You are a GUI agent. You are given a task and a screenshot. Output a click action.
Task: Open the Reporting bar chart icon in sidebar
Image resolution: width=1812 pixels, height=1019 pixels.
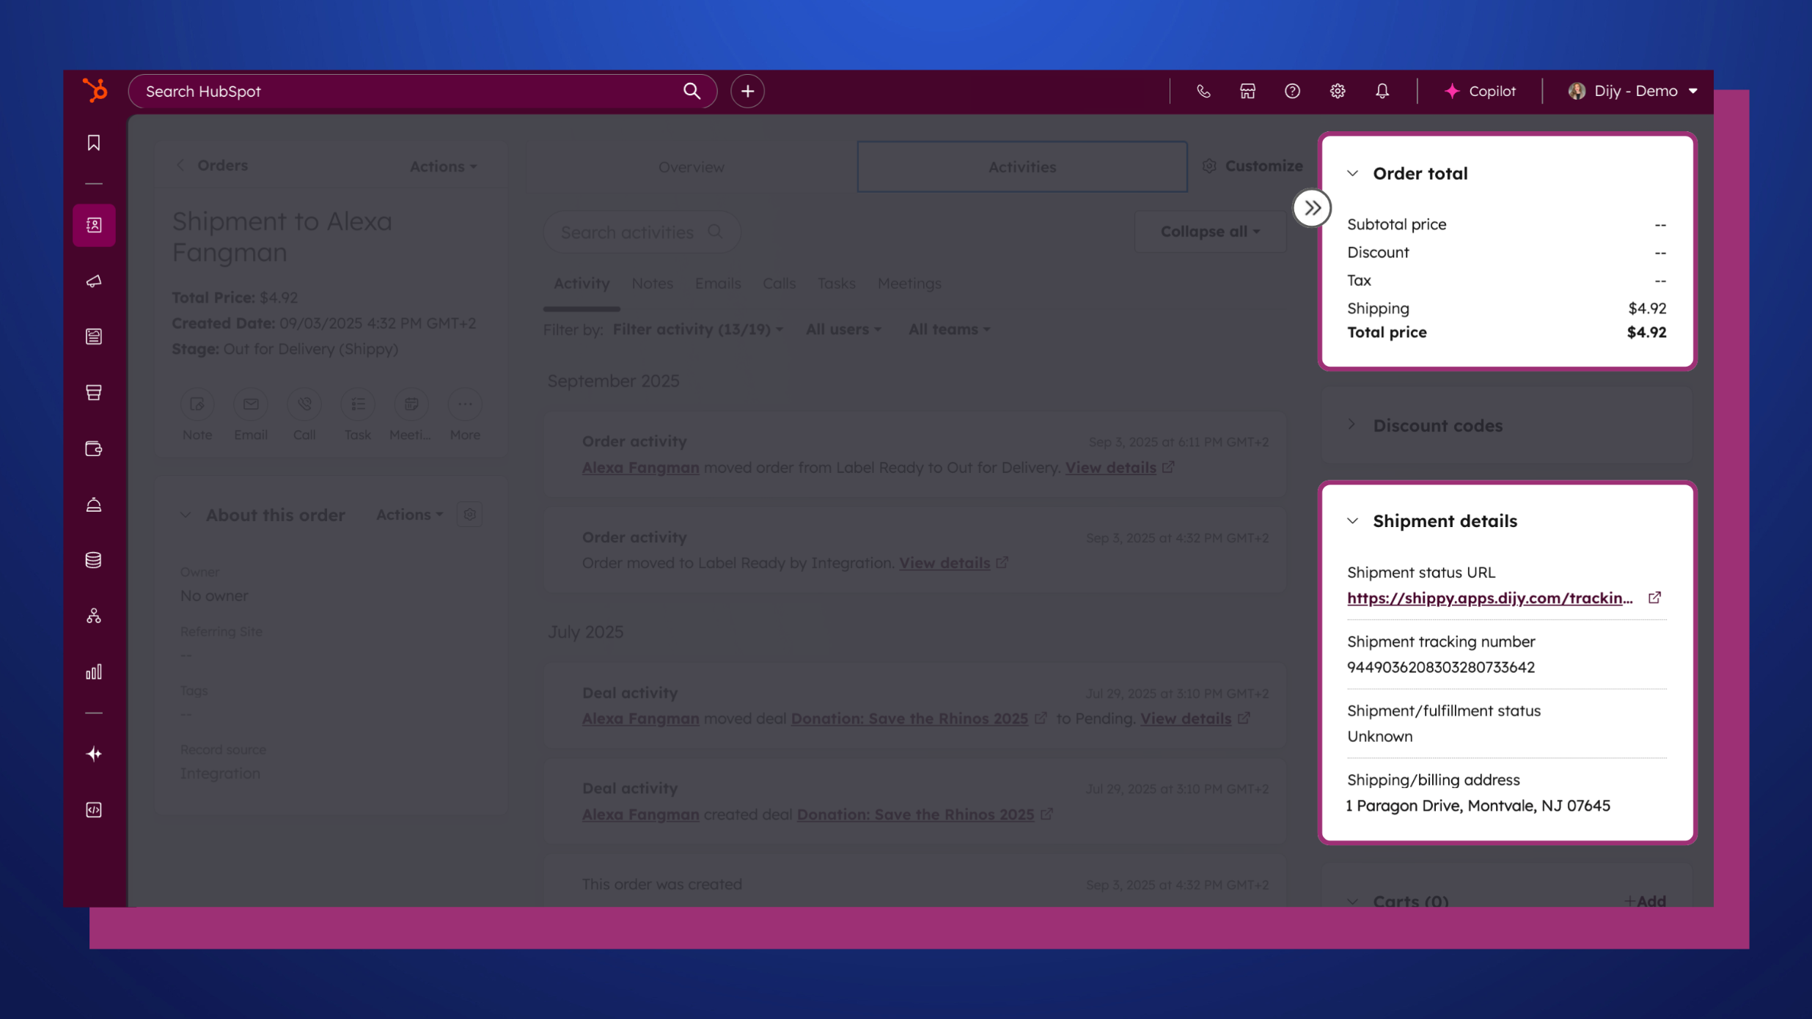pyautogui.click(x=94, y=672)
